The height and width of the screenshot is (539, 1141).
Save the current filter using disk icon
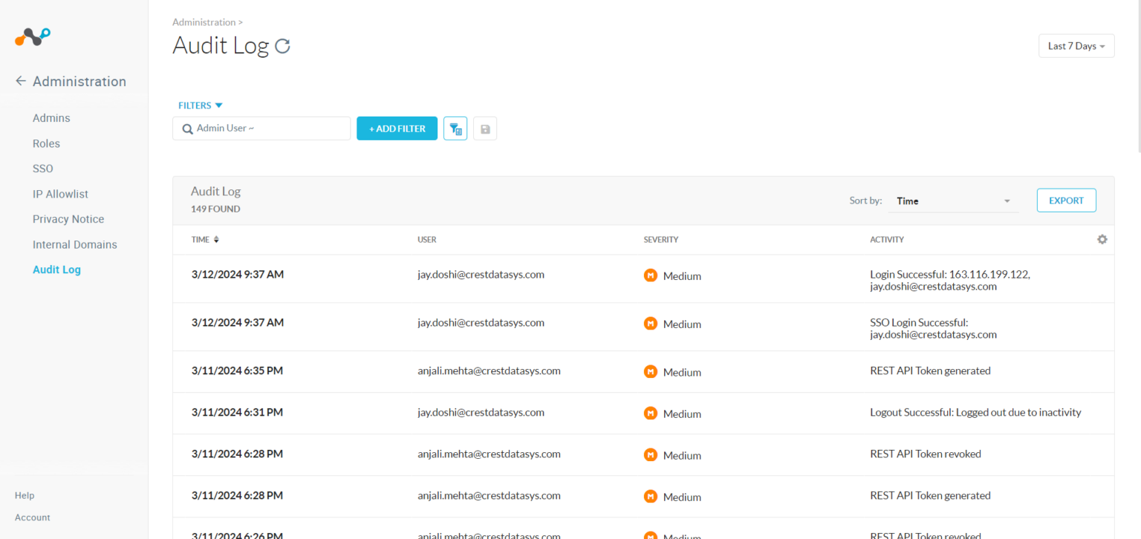tap(484, 128)
